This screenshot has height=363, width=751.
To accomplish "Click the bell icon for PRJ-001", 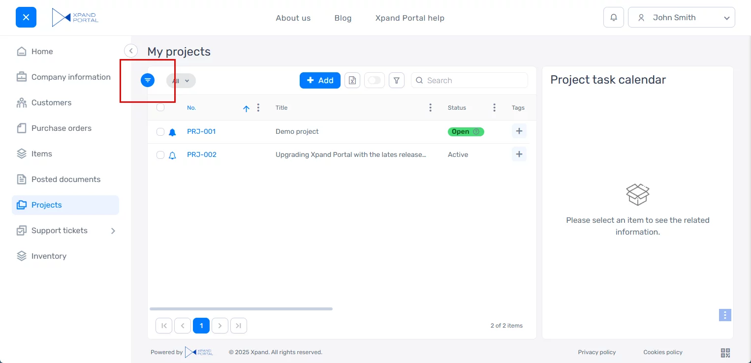I will 172,132.
